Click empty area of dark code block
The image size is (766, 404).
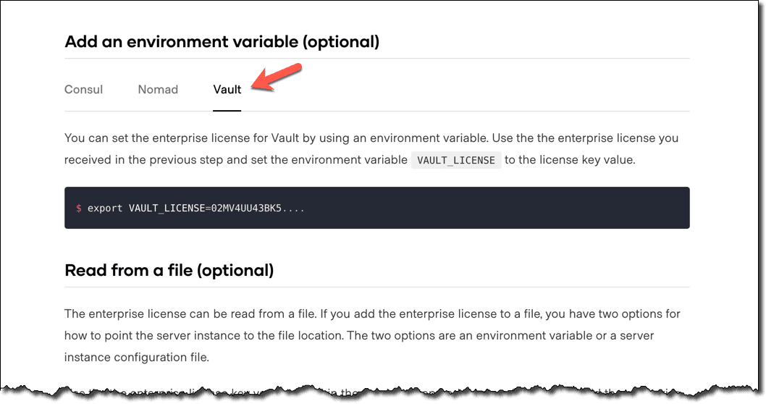[x=507, y=209]
